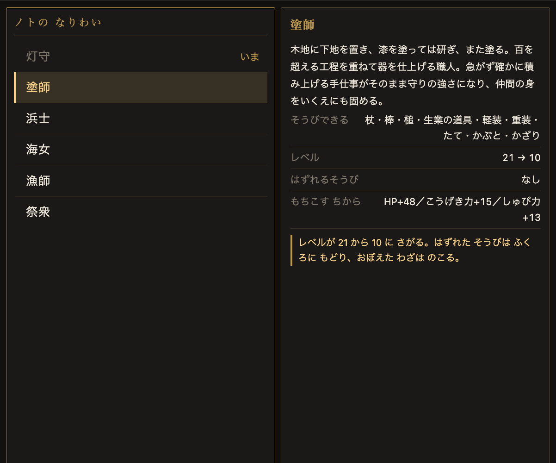
Task: Click the equippable gear list starting with 杖
Action: [x=452, y=128]
